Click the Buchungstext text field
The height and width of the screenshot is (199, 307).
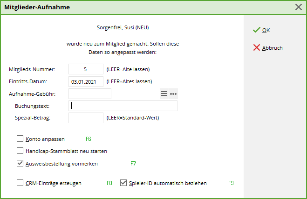click(x=123, y=106)
